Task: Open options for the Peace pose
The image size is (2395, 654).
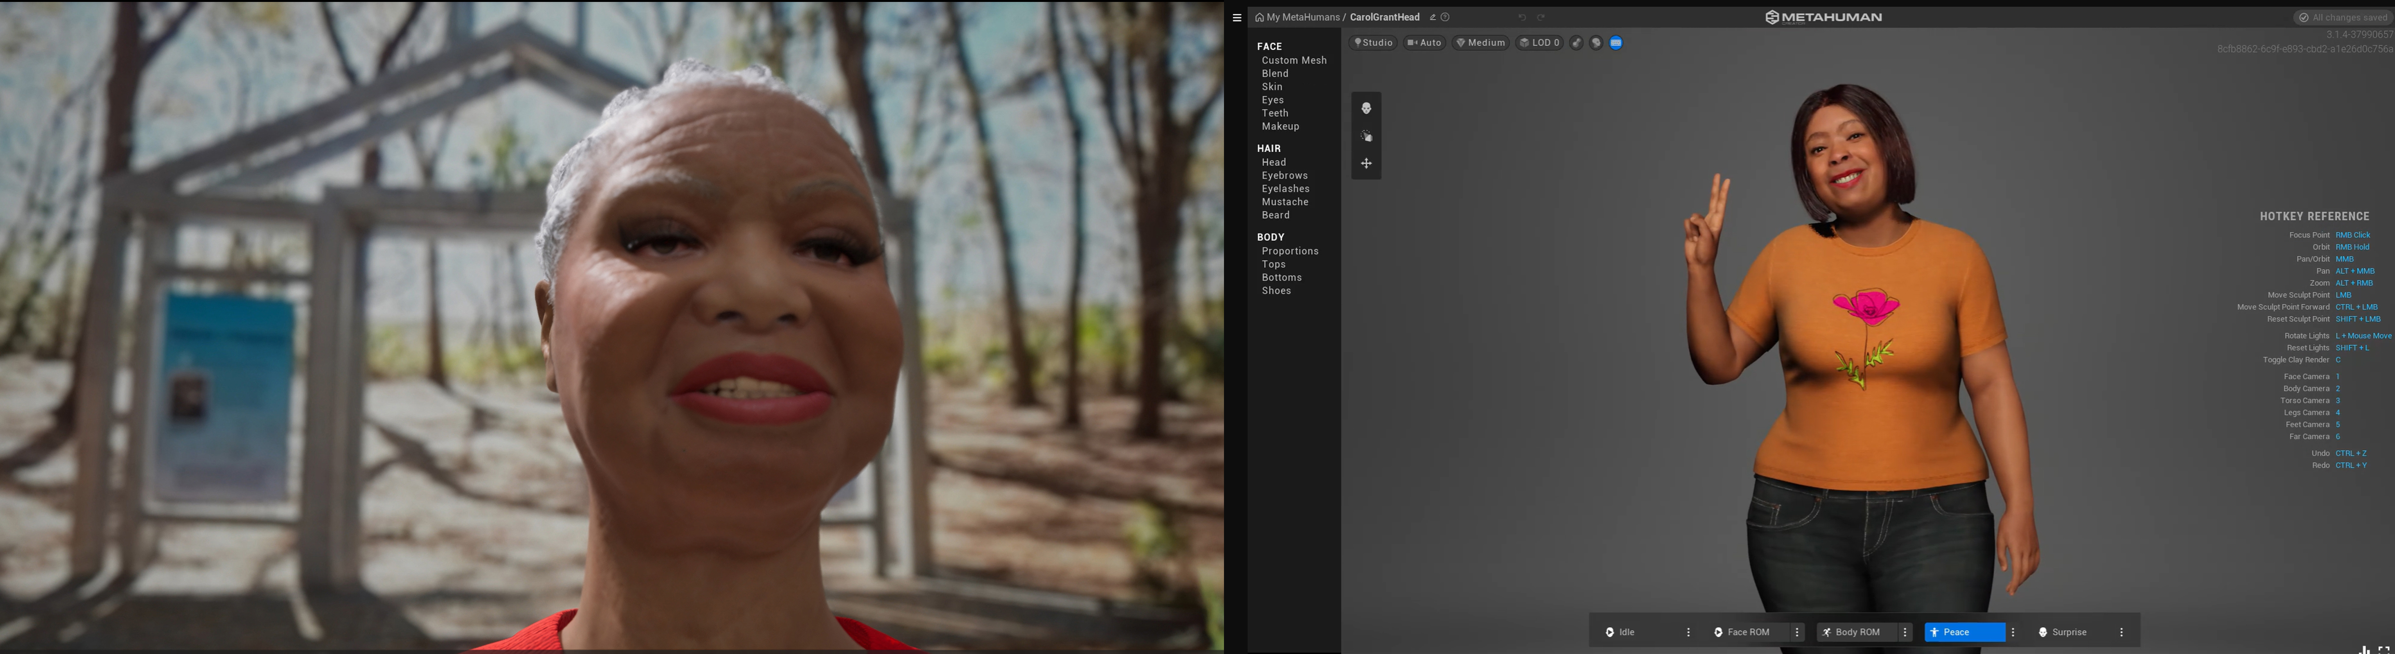Action: (x=2013, y=633)
